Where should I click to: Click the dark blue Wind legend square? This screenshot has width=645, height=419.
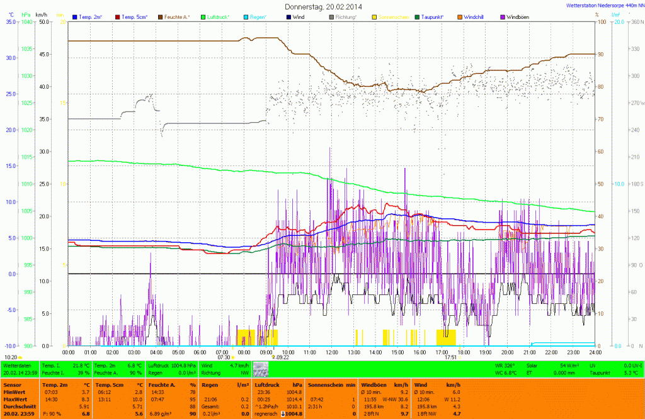289,16
